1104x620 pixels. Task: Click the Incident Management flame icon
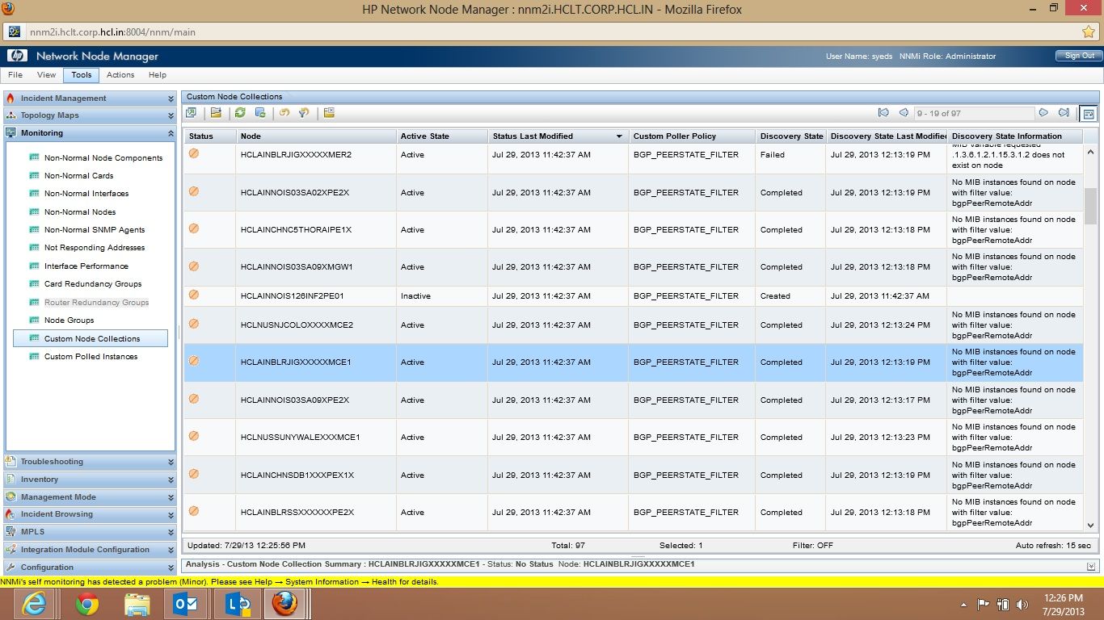click(x=11, y=98)
